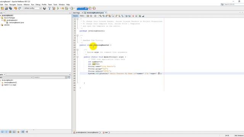The height and width of the screenshot is (137, 244).
Task: Open the default config dropdown
Action: (x=32, y=8)
